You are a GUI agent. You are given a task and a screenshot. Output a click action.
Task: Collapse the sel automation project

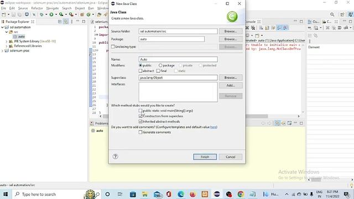2,27
